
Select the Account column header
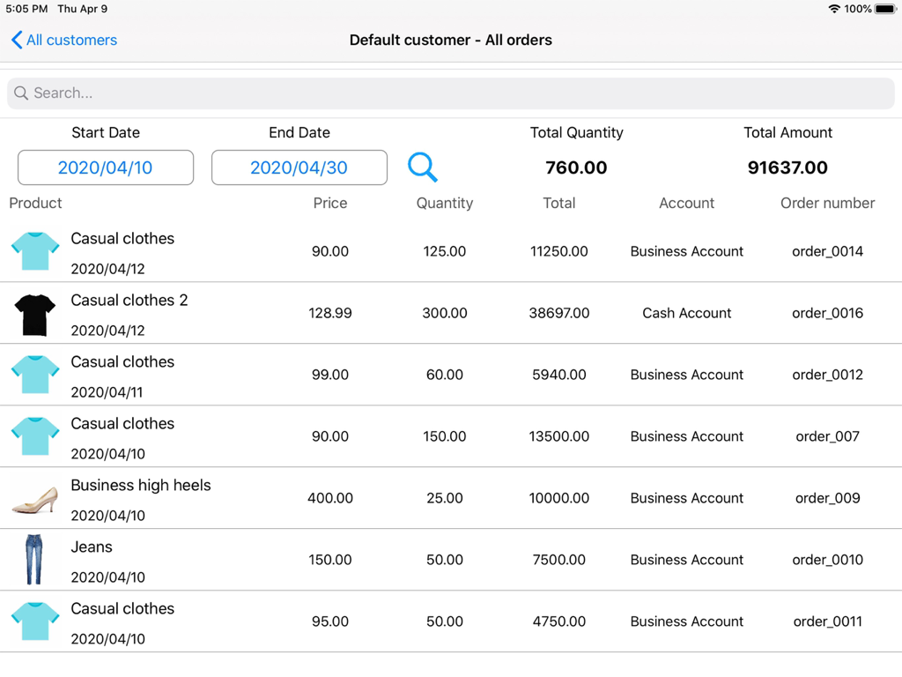click(686, 203)
